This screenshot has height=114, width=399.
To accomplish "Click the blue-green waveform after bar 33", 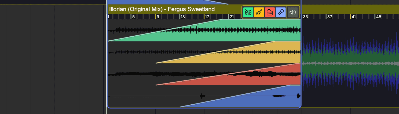I will 350,63.
